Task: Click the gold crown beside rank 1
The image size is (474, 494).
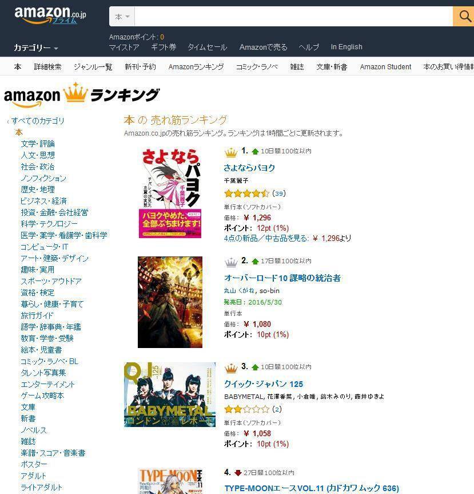Action: point(230,152)
